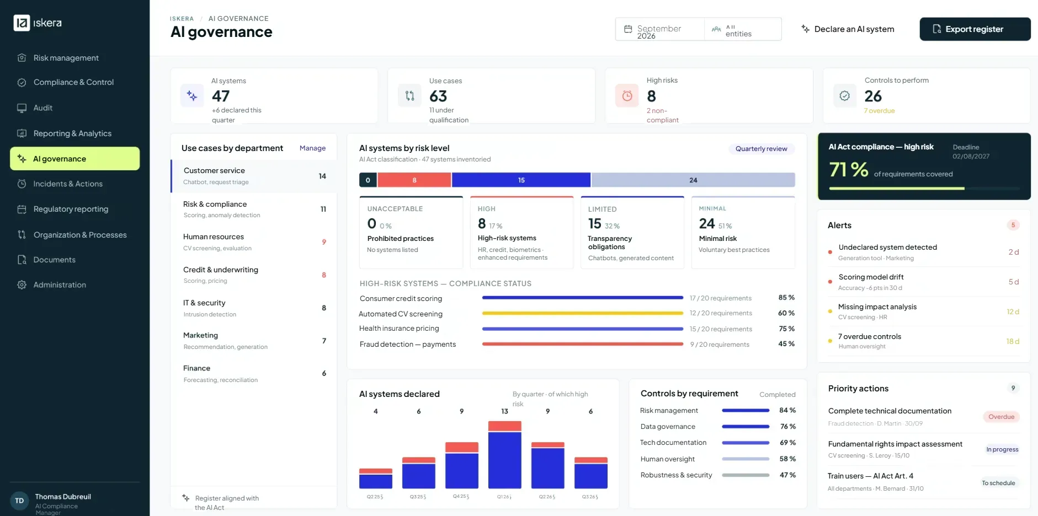This screenshot has width=1038, height=516.
Task: Click the Compliance & Control checkmark icon
Action: (x=22, y=82)
